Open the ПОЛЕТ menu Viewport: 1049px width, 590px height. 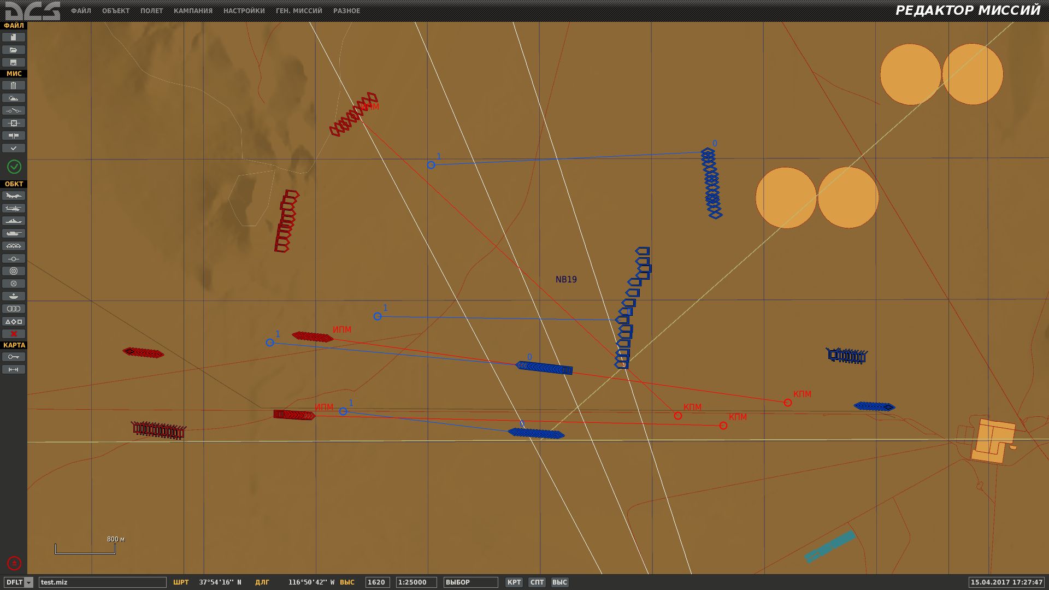151,11
